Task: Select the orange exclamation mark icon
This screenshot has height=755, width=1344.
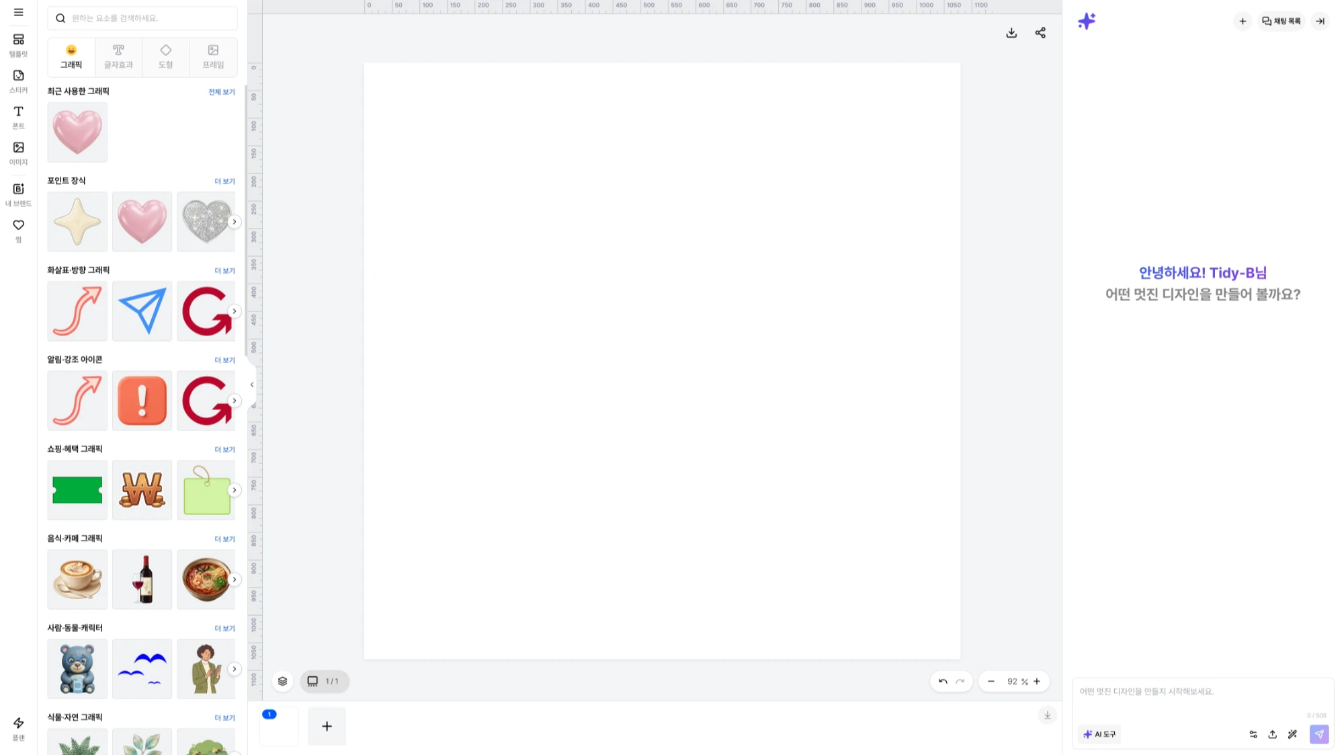Action: click(x=142, y=400)
